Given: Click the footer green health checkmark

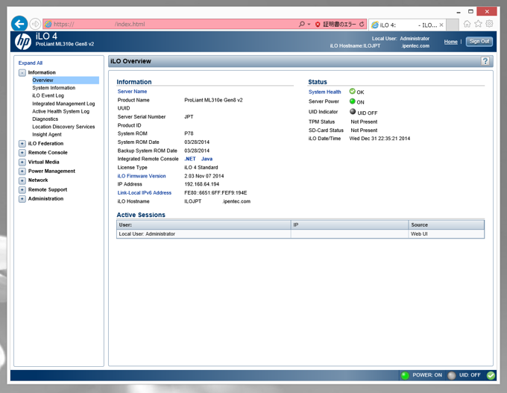Looking at the screenshot, I should pos(491,375).
